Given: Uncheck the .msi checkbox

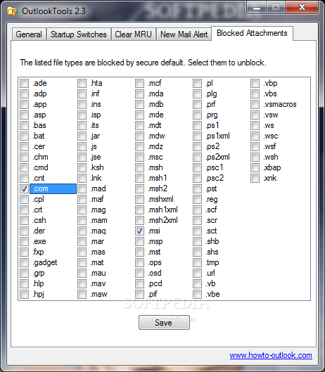Looking at the screenshot, I should (139, 231).
